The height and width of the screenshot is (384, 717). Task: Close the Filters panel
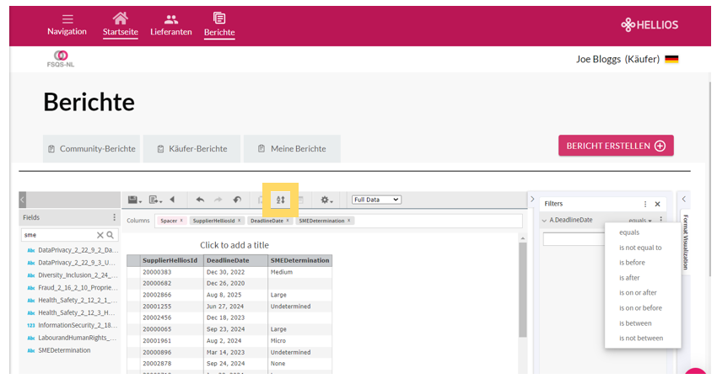pos(658,204)
